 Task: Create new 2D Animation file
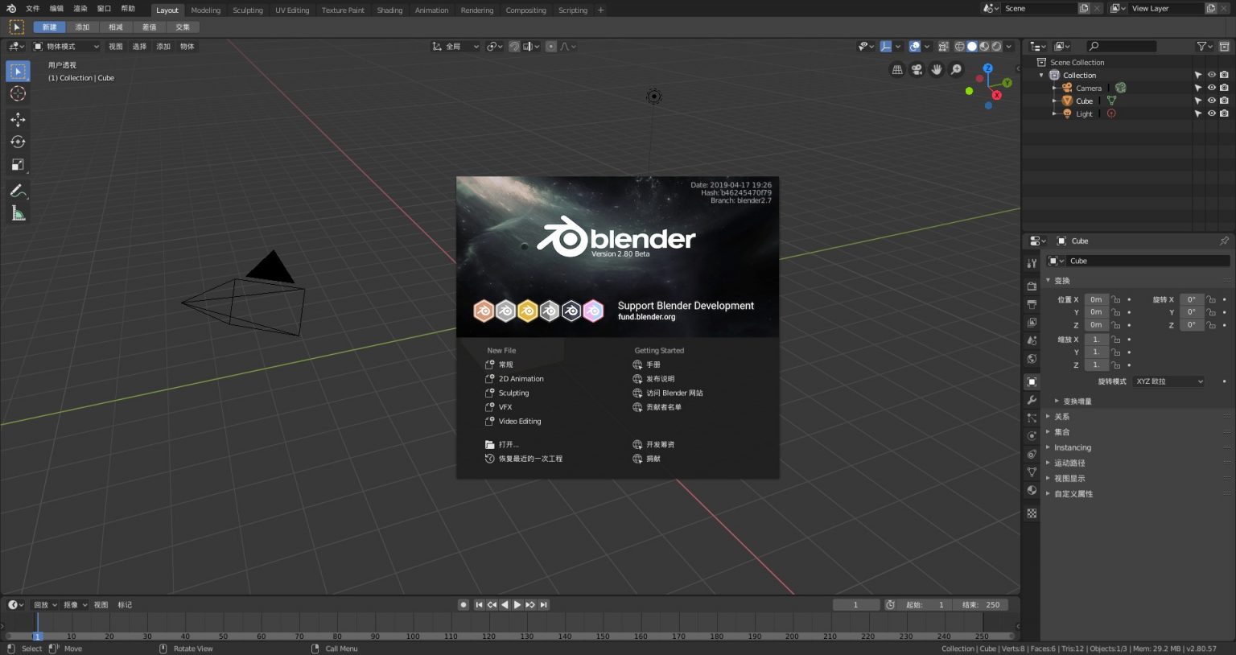(514, 379)
